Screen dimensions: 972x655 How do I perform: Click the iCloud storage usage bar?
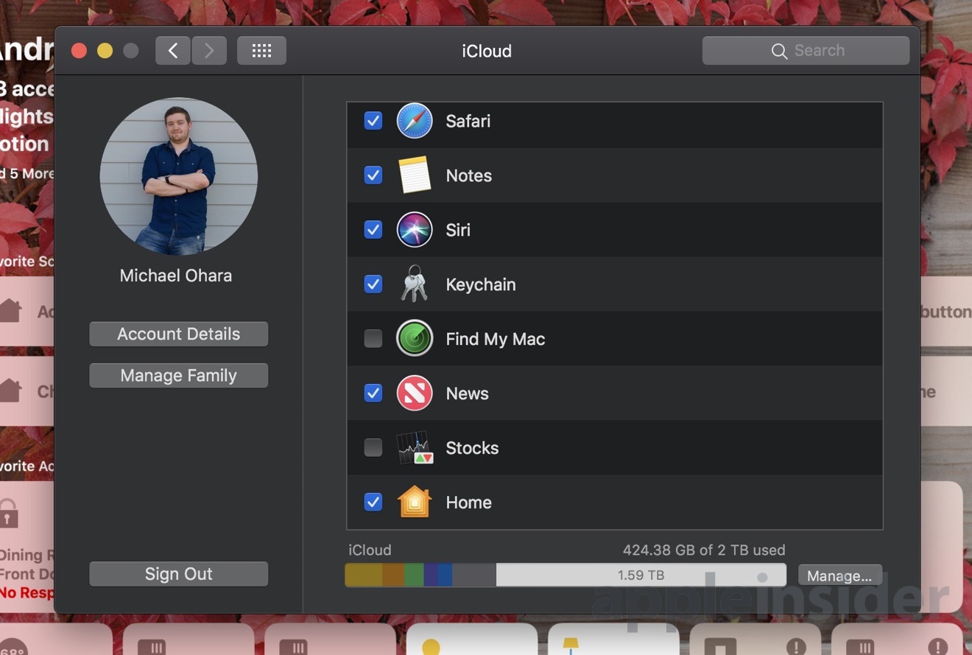[x=566, y=575]
